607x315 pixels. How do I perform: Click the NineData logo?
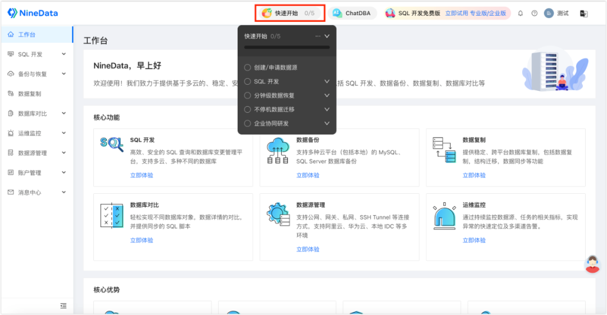click(x=33, y=13)
